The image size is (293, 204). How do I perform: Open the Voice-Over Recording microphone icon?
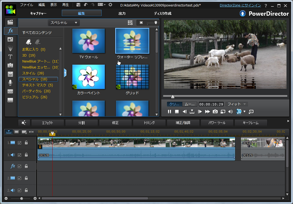[x=10, y=83]
